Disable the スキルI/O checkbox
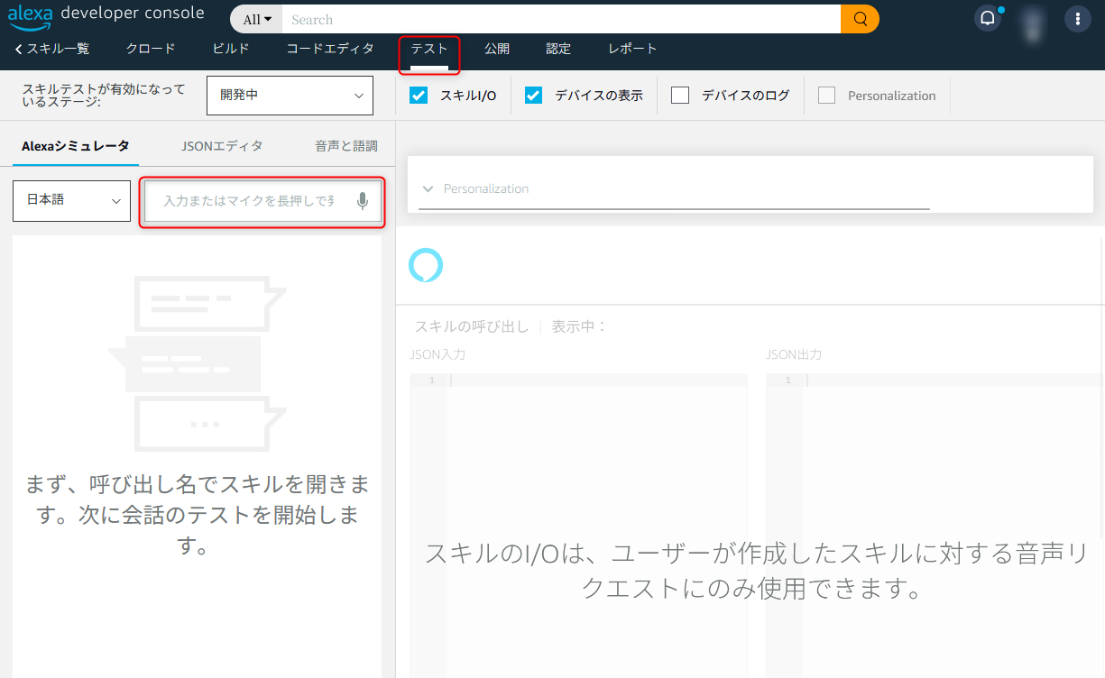Image resolution: width=1105 pixels, height=678 pixels. click(419, 94)
